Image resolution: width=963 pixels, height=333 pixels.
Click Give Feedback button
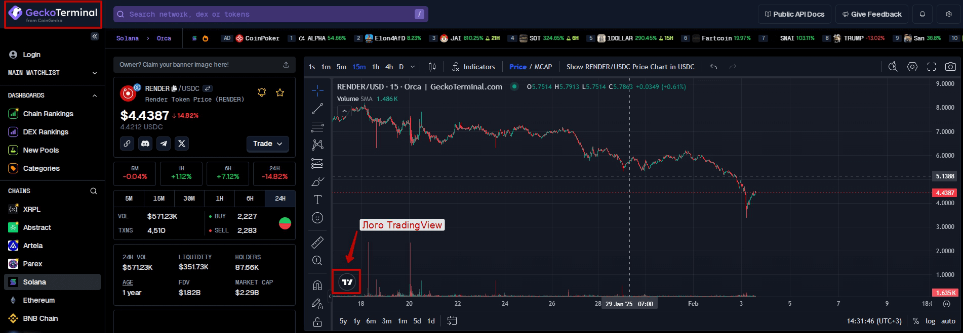tap(872, 14)
